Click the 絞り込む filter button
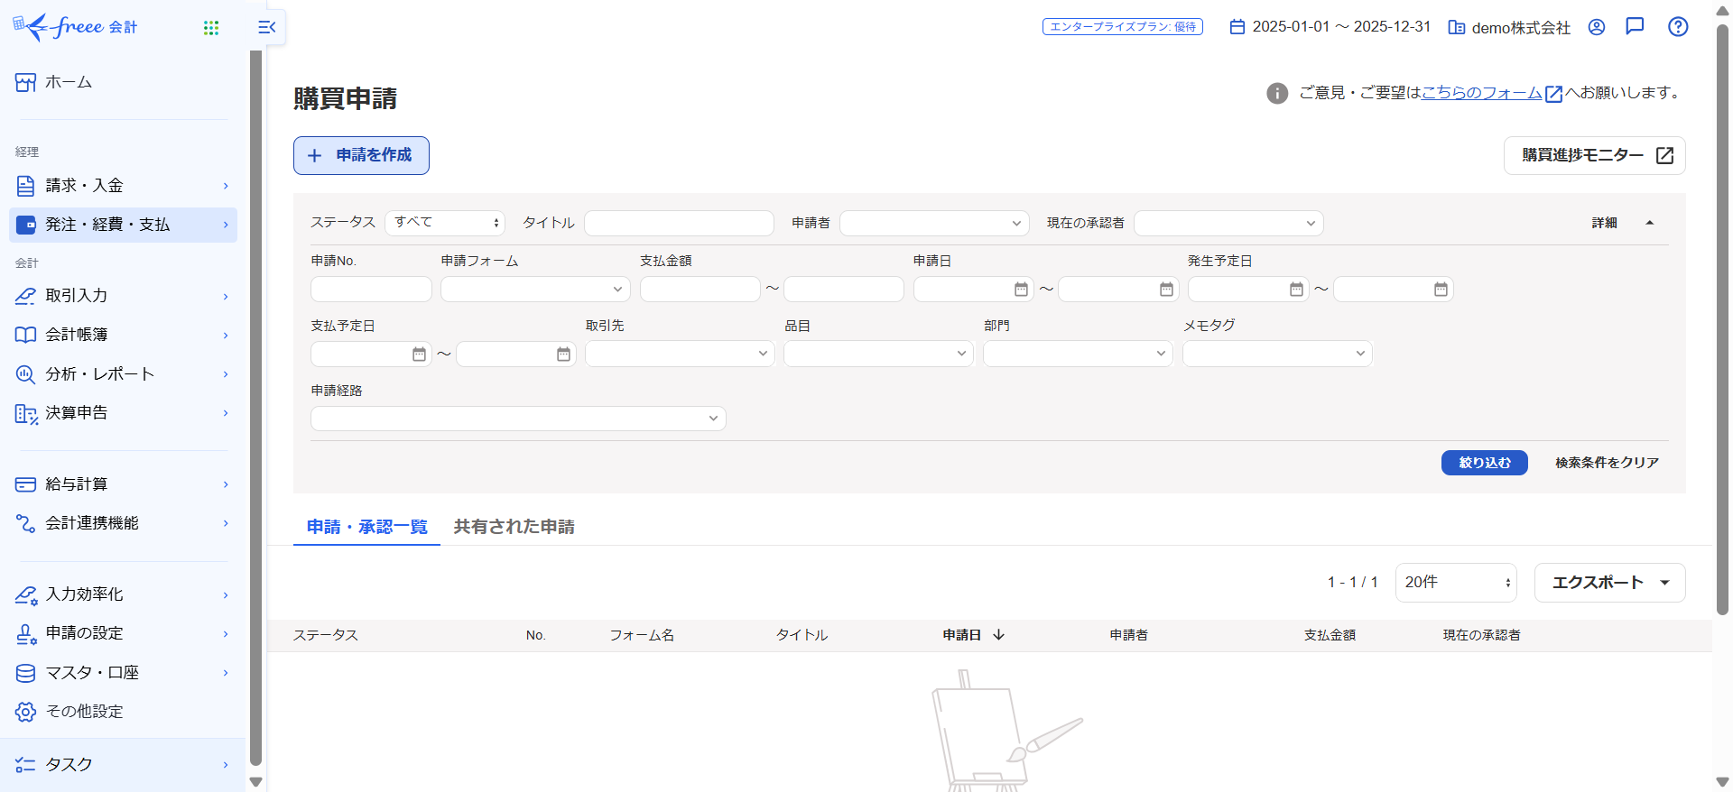1733x792 pixels. pos(1485,463)
